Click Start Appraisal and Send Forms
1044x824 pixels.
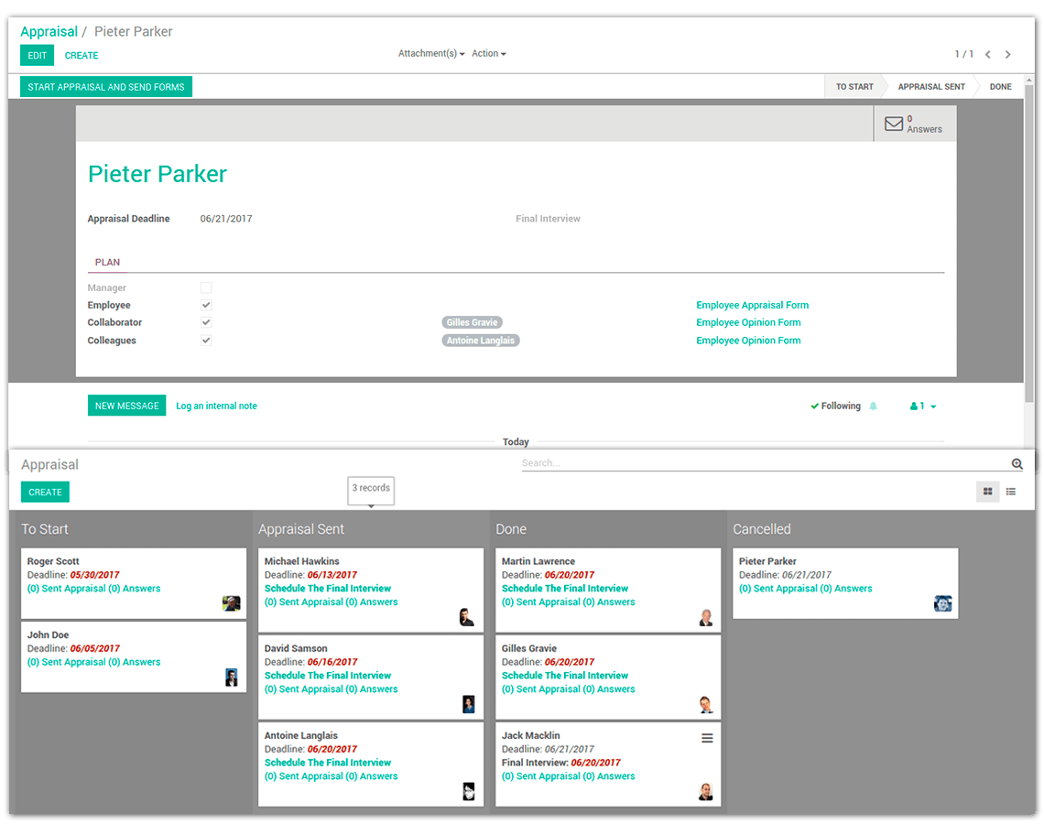point(106,87)
